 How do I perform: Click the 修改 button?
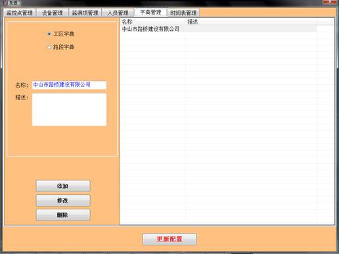tap(63, 200)
